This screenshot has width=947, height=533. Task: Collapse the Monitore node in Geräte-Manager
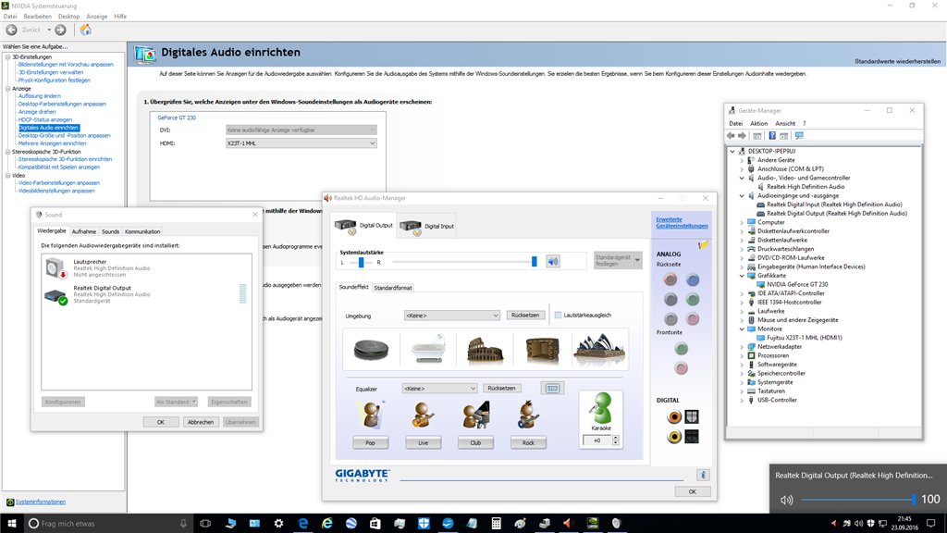coord(742,328)
